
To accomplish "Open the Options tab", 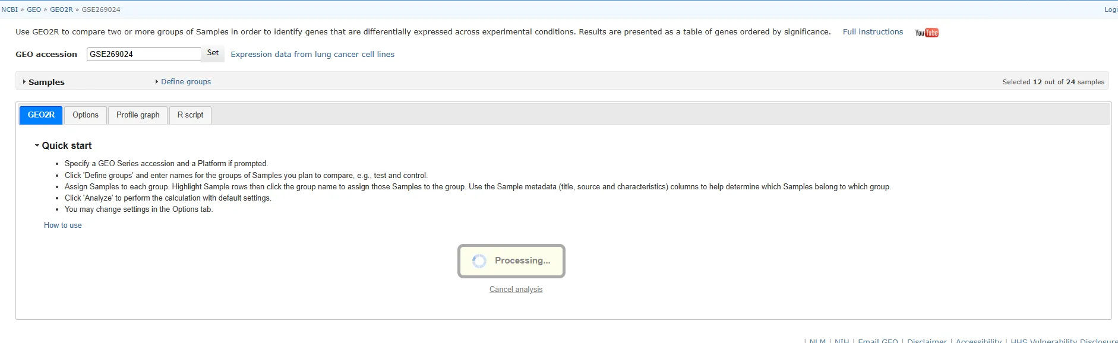I will (x=86, y=115).
